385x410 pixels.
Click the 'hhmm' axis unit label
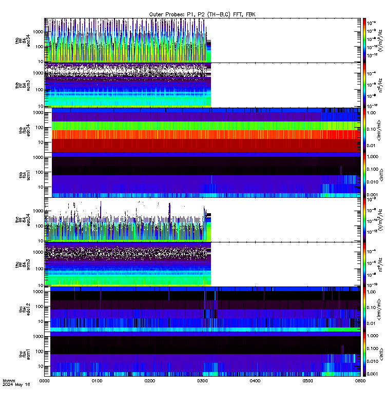[x=9, y=381]
